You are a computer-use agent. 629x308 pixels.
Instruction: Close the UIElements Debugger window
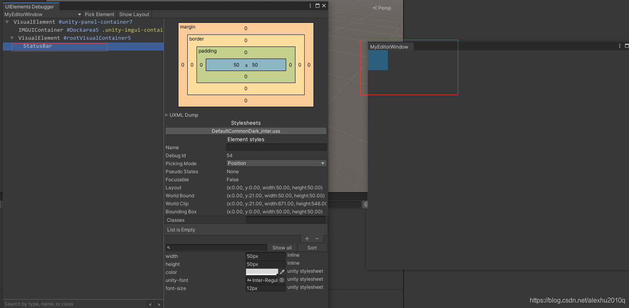(x=324, y=6)
